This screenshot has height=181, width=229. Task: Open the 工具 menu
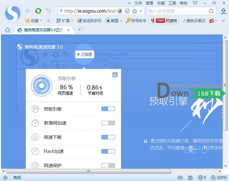pyautogui.click(x=173, y=3)
